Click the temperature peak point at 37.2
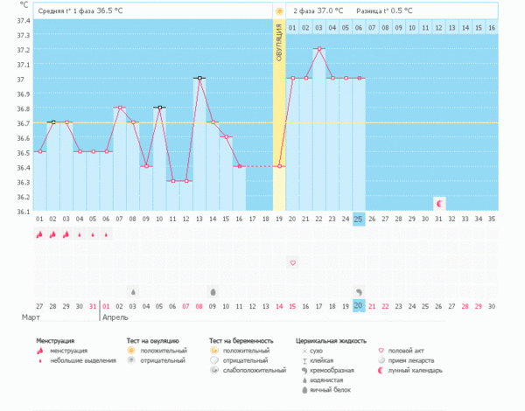The height and width of the screenshot is (411, 525). (319, 49)
